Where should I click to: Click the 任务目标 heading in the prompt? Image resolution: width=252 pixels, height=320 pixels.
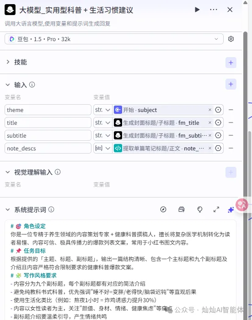coord(34,251)
